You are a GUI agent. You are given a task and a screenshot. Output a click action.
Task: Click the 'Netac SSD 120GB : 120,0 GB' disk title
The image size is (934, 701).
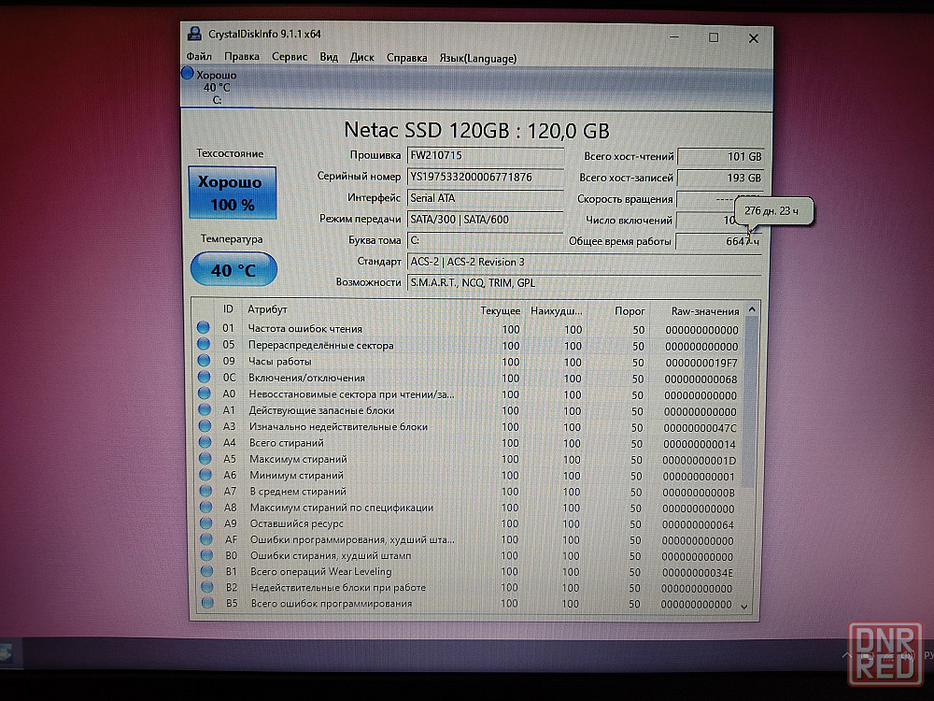coord(476,131)
